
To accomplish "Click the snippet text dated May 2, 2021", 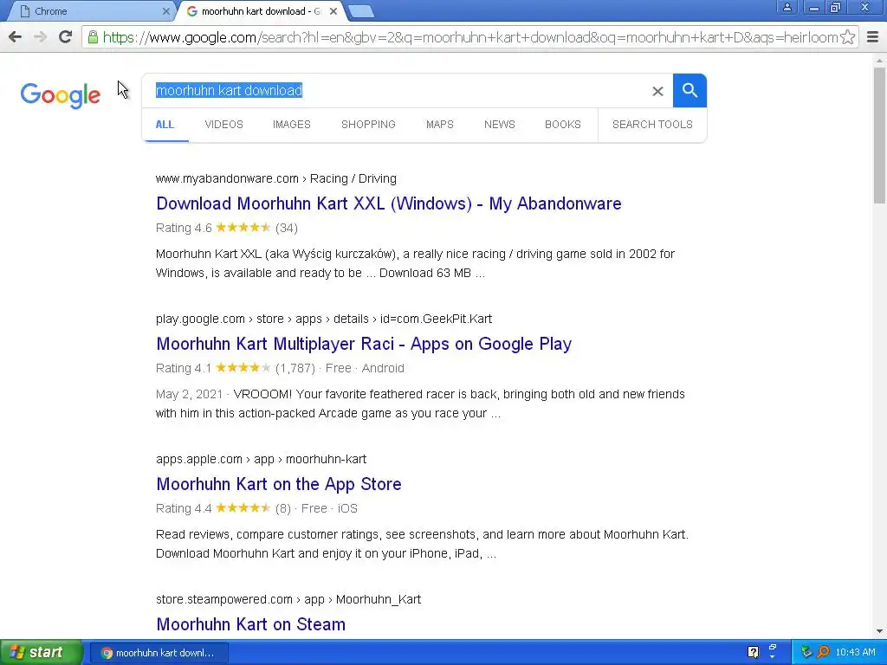I will (420, 404).
